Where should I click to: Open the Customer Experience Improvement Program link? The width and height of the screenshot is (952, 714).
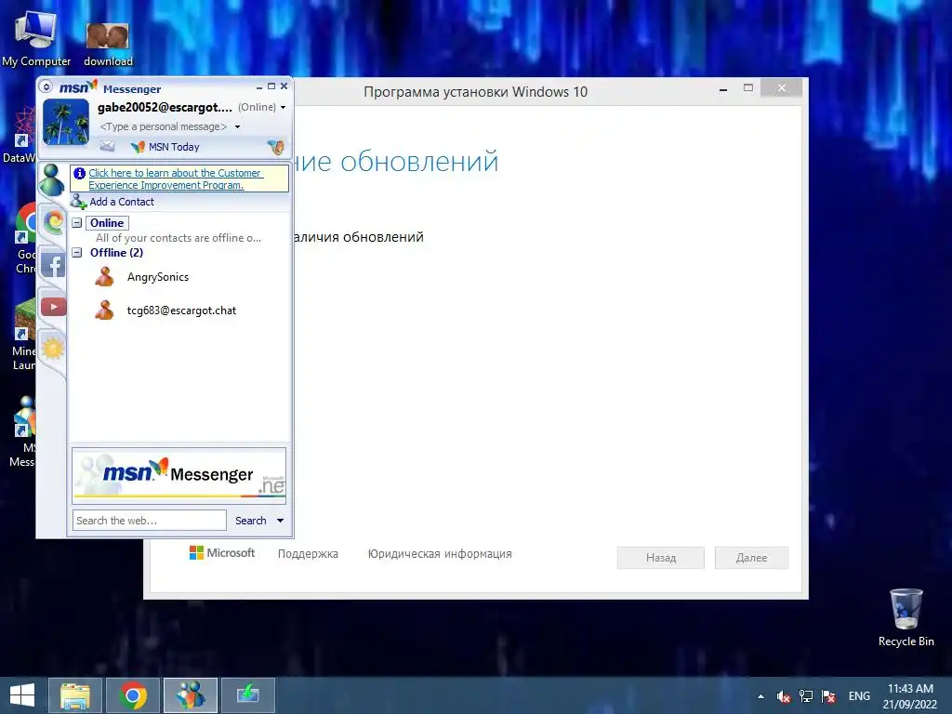click(176, 179)
